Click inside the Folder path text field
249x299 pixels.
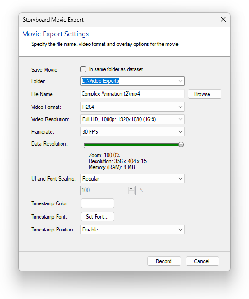[129, 81]
